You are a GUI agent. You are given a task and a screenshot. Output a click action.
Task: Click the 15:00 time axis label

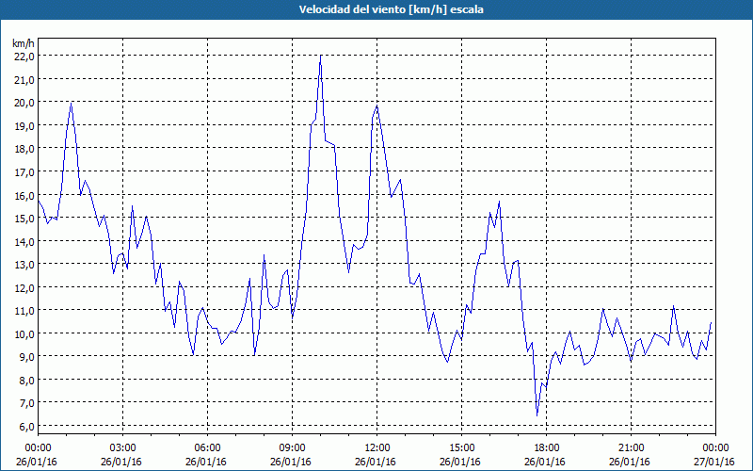pyautogui.click(x=461, y=448)
